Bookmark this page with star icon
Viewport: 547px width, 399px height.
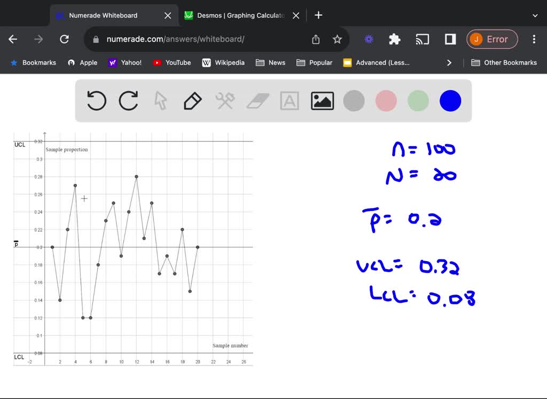[x=337, y=39]
